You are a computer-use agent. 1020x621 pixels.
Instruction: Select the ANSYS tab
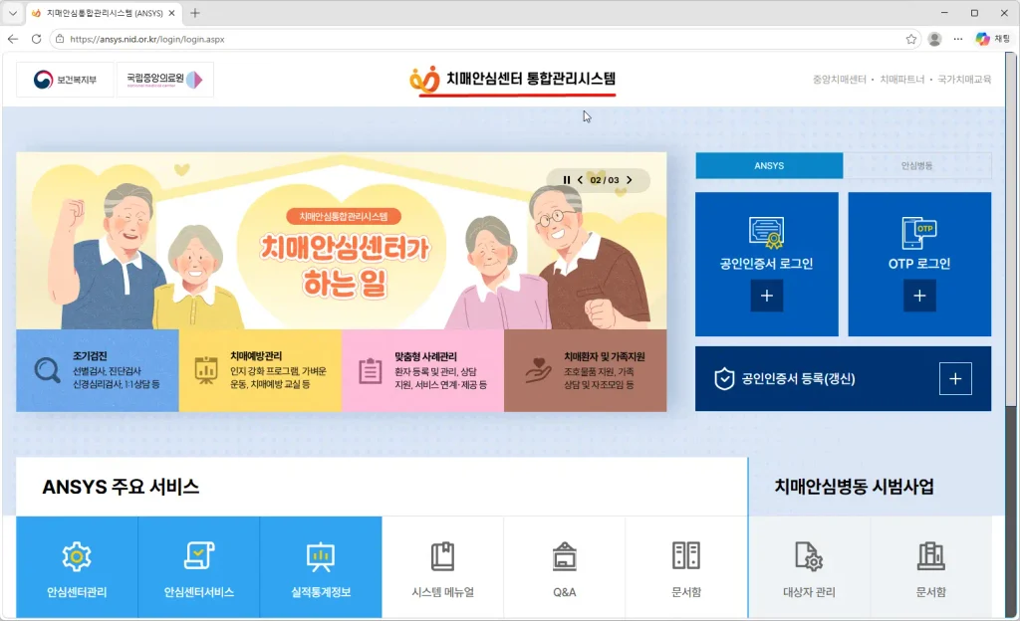769,165
